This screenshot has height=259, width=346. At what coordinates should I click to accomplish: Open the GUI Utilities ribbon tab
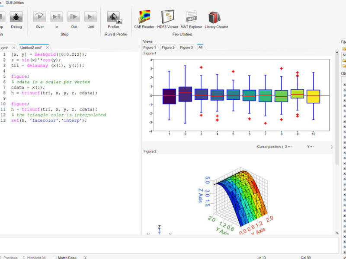(x=15, y=3)
